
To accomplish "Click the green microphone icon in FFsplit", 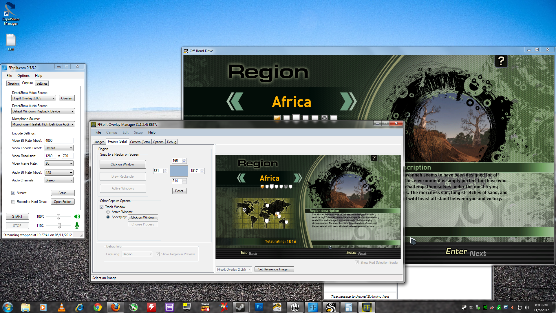I will point(77,225).
